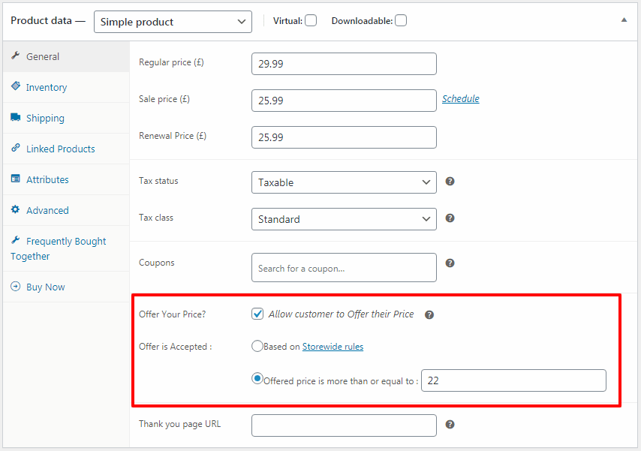This screenshot has width=641, height=451.
Task: Click the Frequently Bought Together wrench icon
Action: pyautogui.click(x=16, y=240)
